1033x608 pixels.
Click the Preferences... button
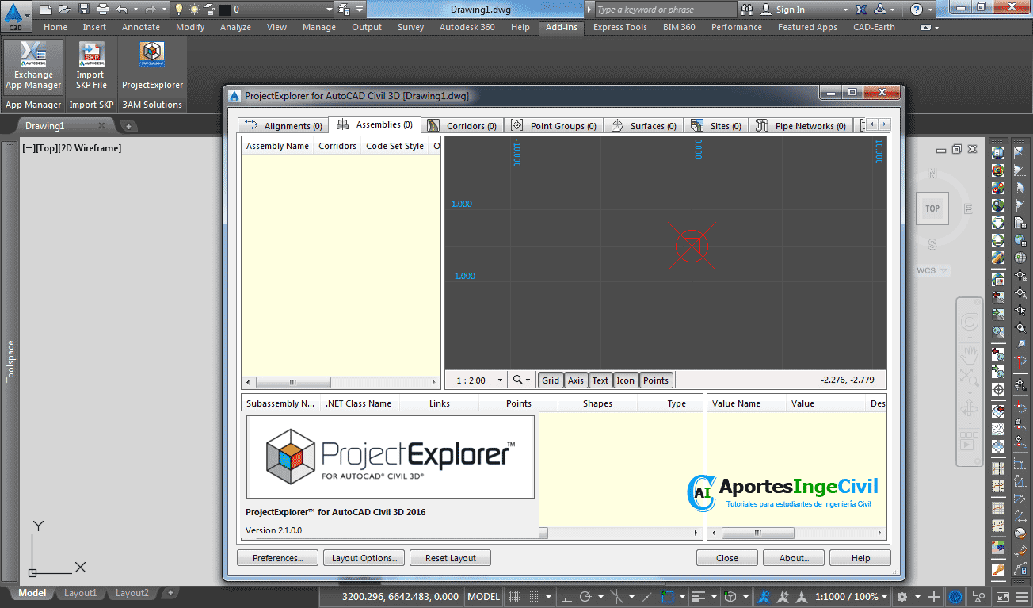click(277, 558)
